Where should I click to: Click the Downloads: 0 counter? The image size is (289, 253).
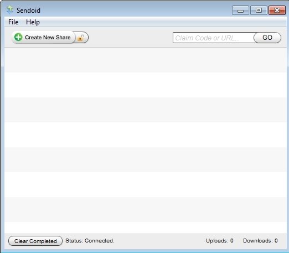(x=260, y=241)
